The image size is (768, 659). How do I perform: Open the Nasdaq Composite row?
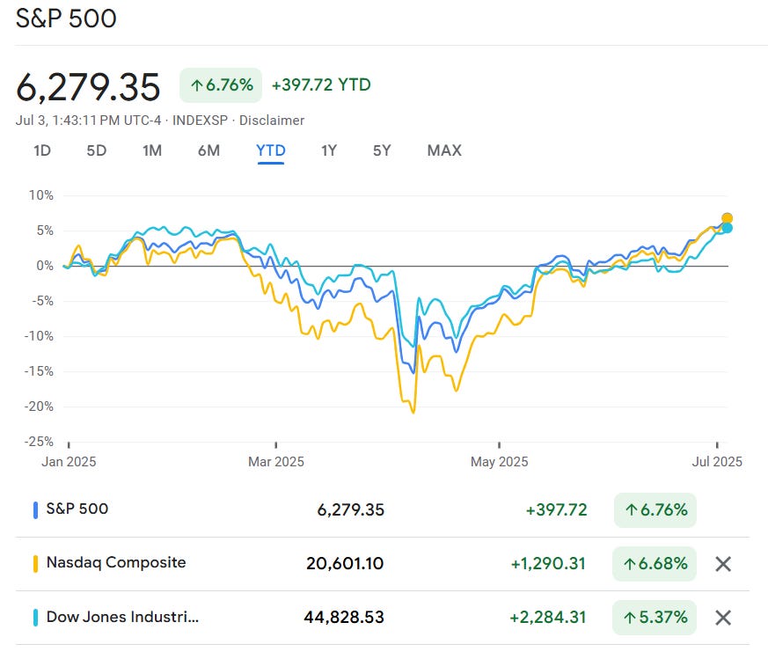[x=382, y=564]
